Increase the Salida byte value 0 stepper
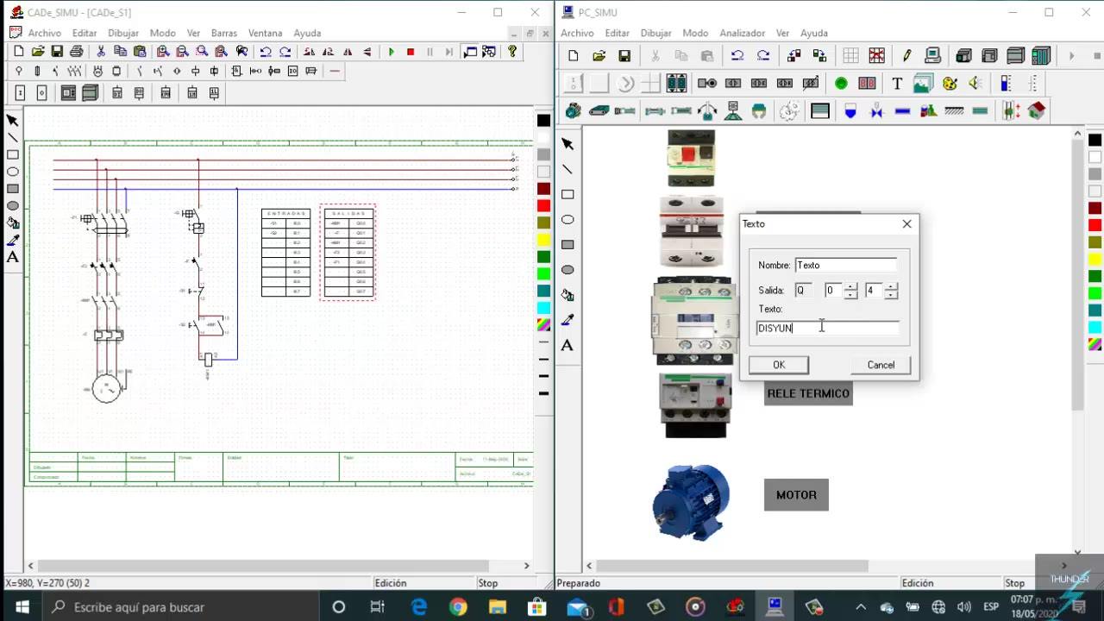 (x=850, y=287)
